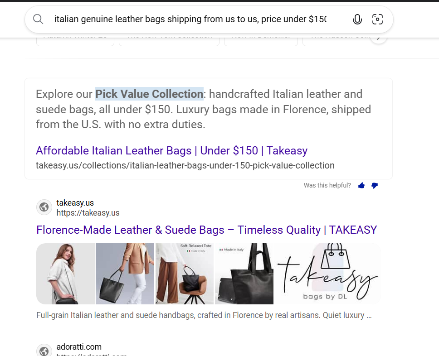Open the Soft Relaxed Tote thumbnail

pyautogui.click(x=185, y=274)
